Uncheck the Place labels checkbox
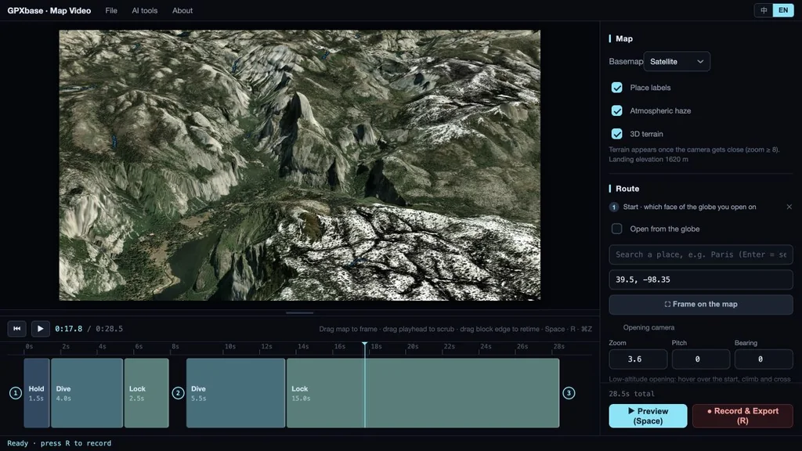The image size is (802, 451). pyautogui.click(x=617, y=88)
